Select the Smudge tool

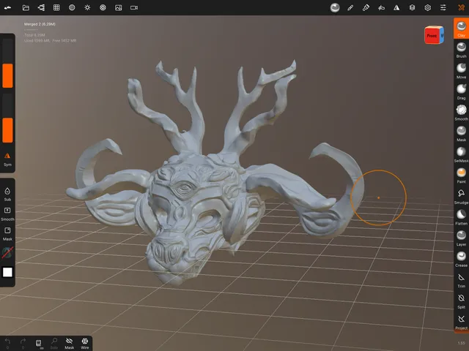click(x=461, y=196)
